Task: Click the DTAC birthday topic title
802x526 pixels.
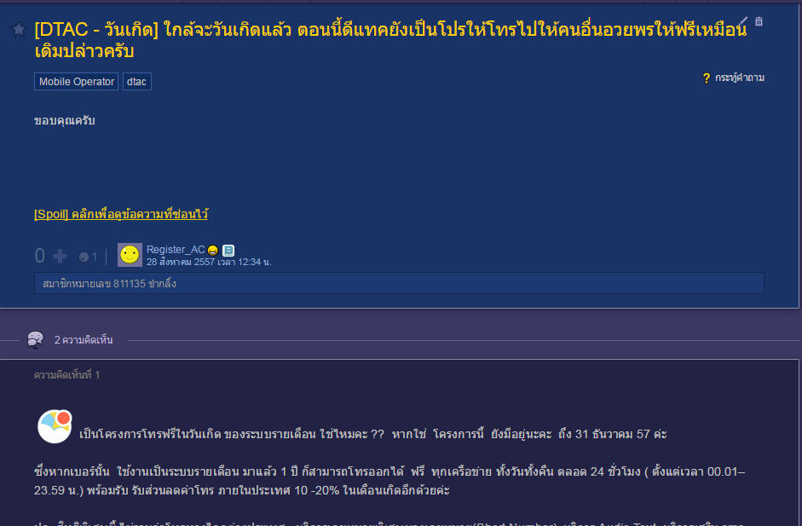Action: (390, 40)
